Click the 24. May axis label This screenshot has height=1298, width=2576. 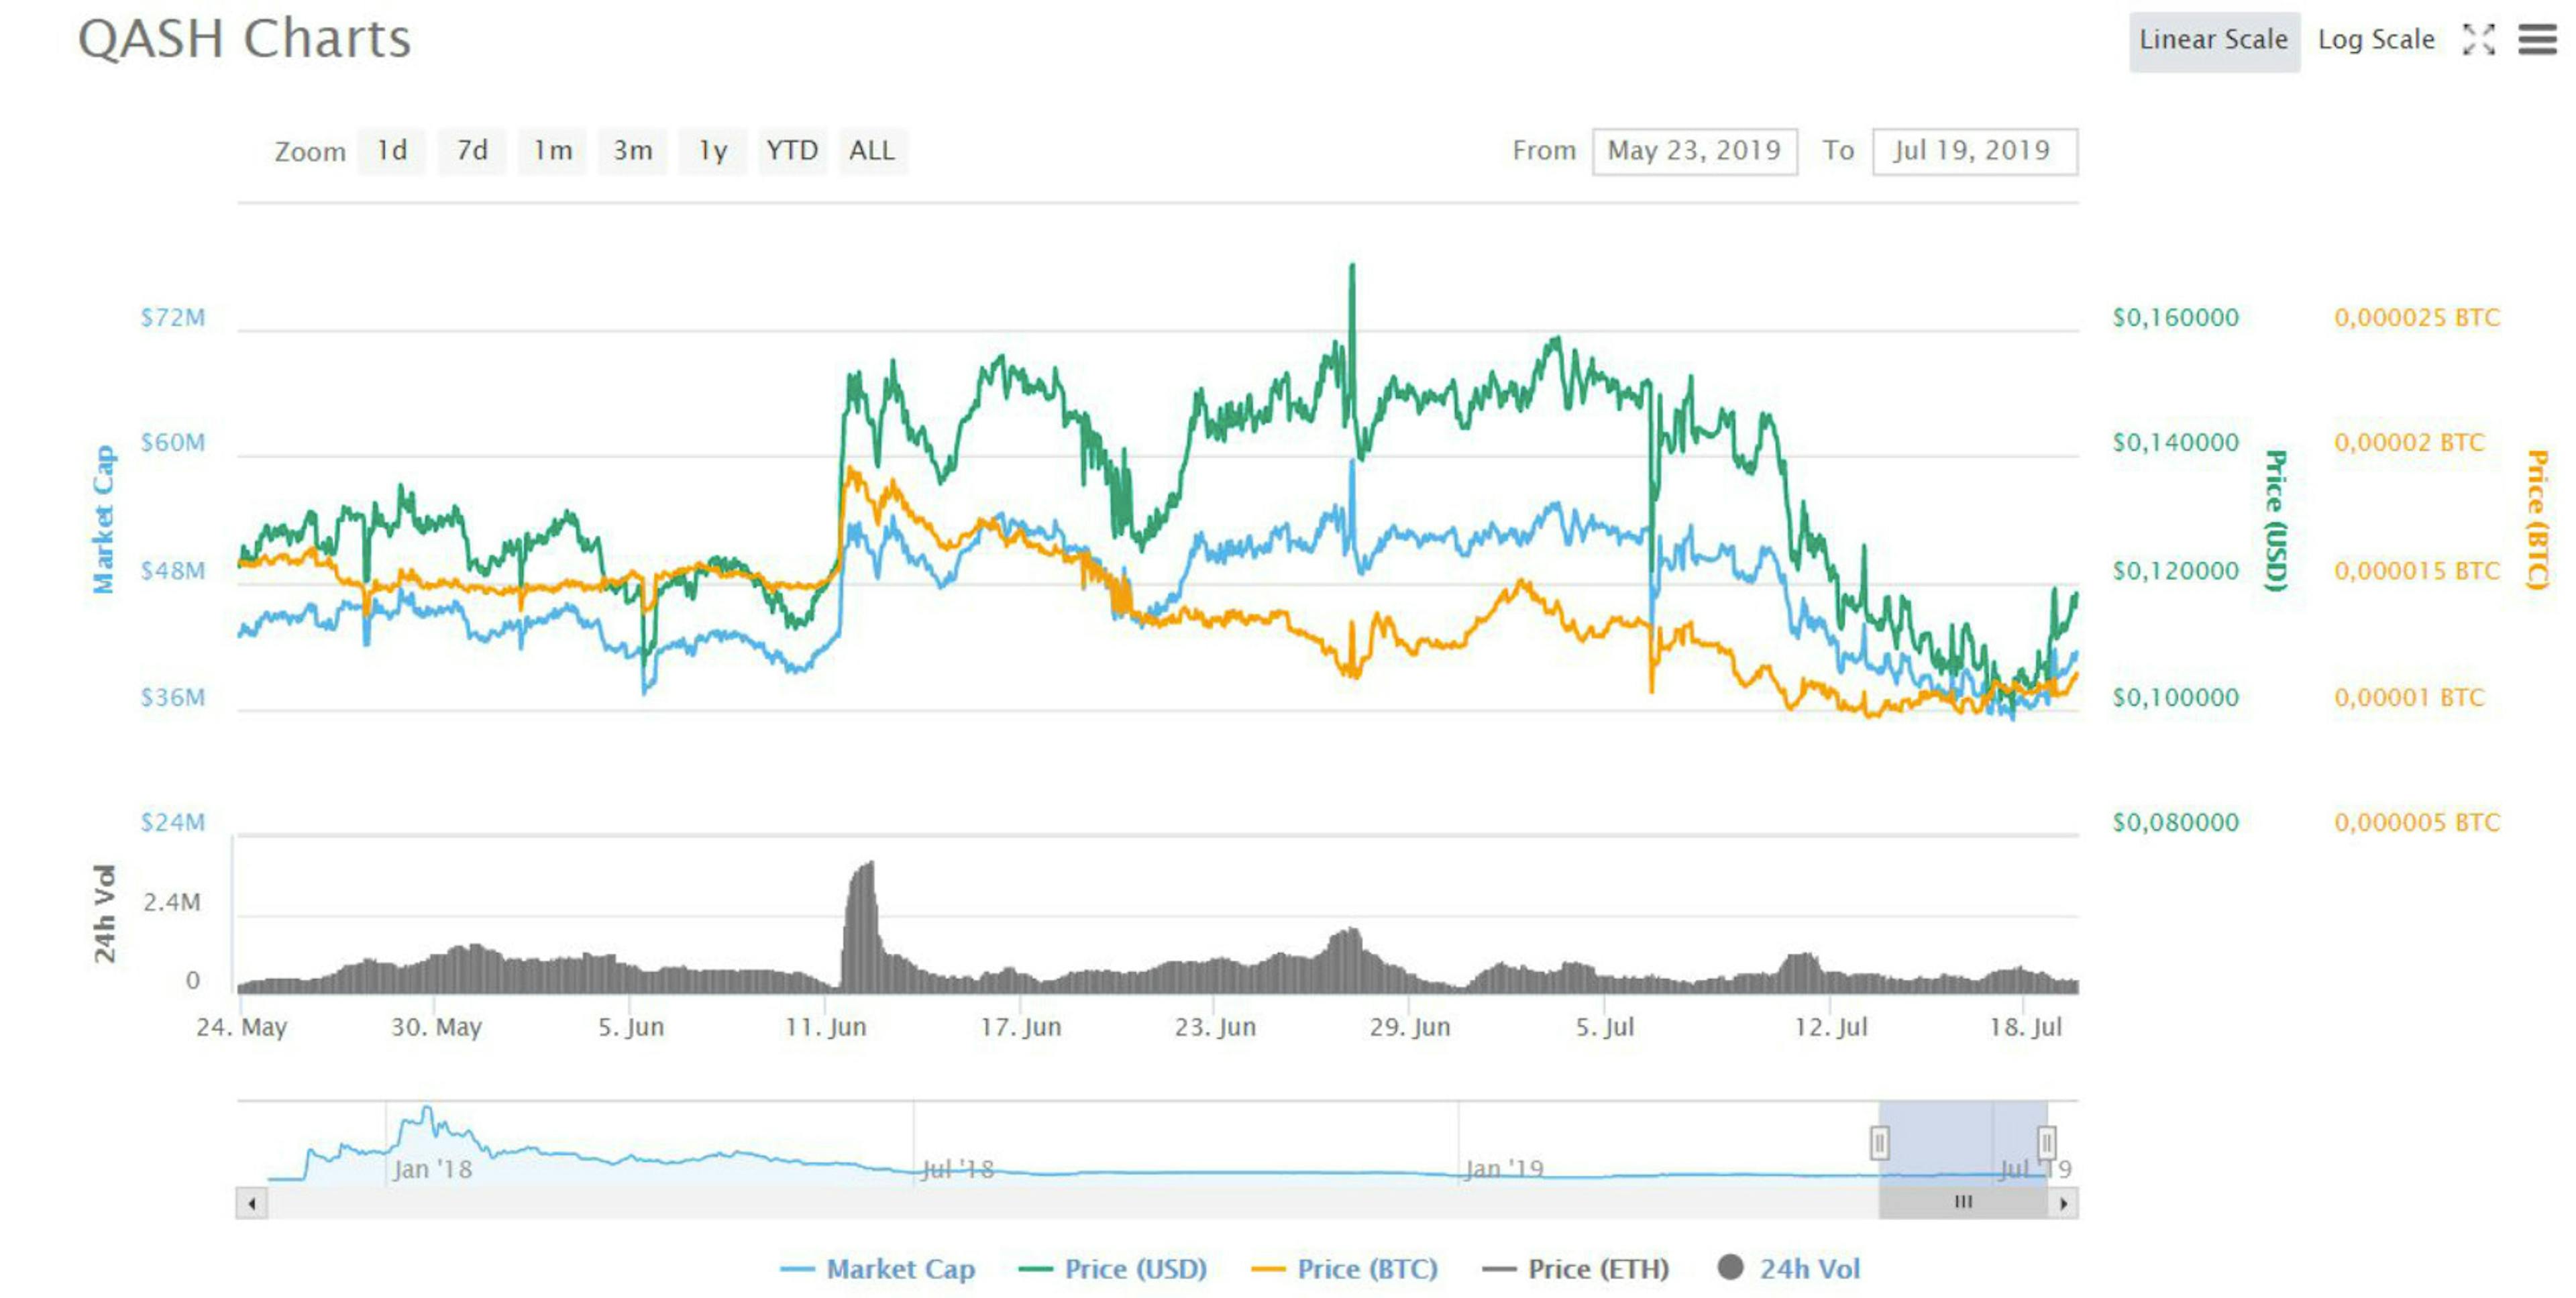coord(241,1027)
